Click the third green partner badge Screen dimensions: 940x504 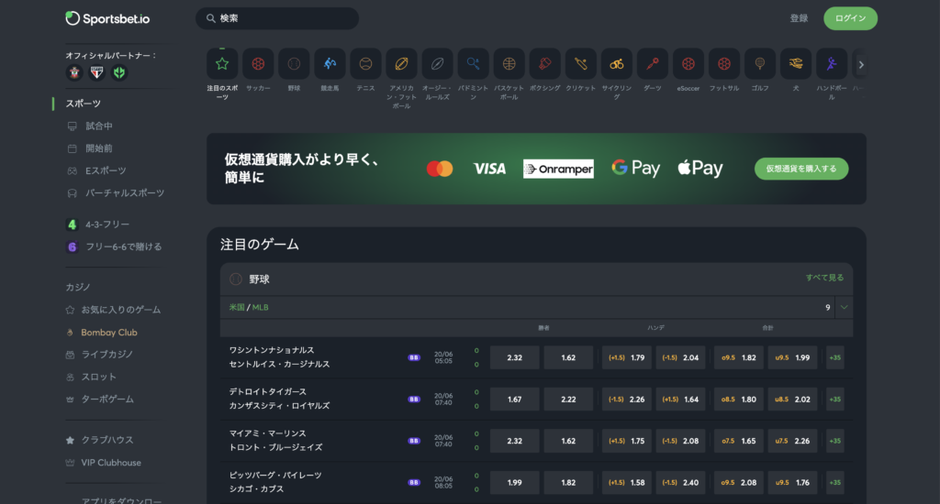(x=119, y=72)
